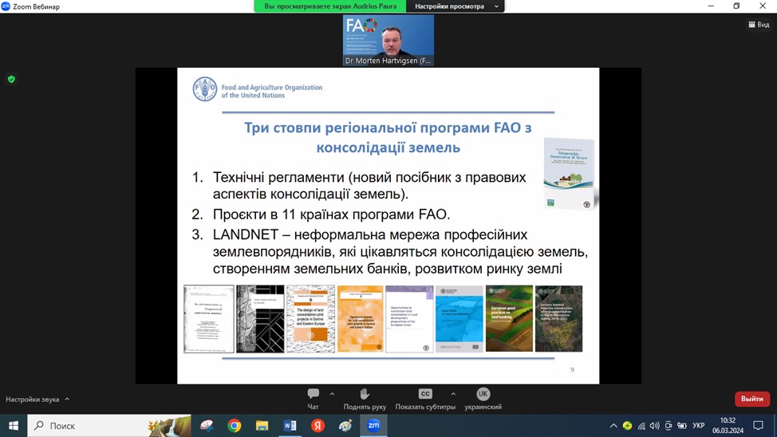Image resolution: width=777 pixels, height=437 pixels.
Task: Show hidden system tray icons
Action: tap(613, 426)
